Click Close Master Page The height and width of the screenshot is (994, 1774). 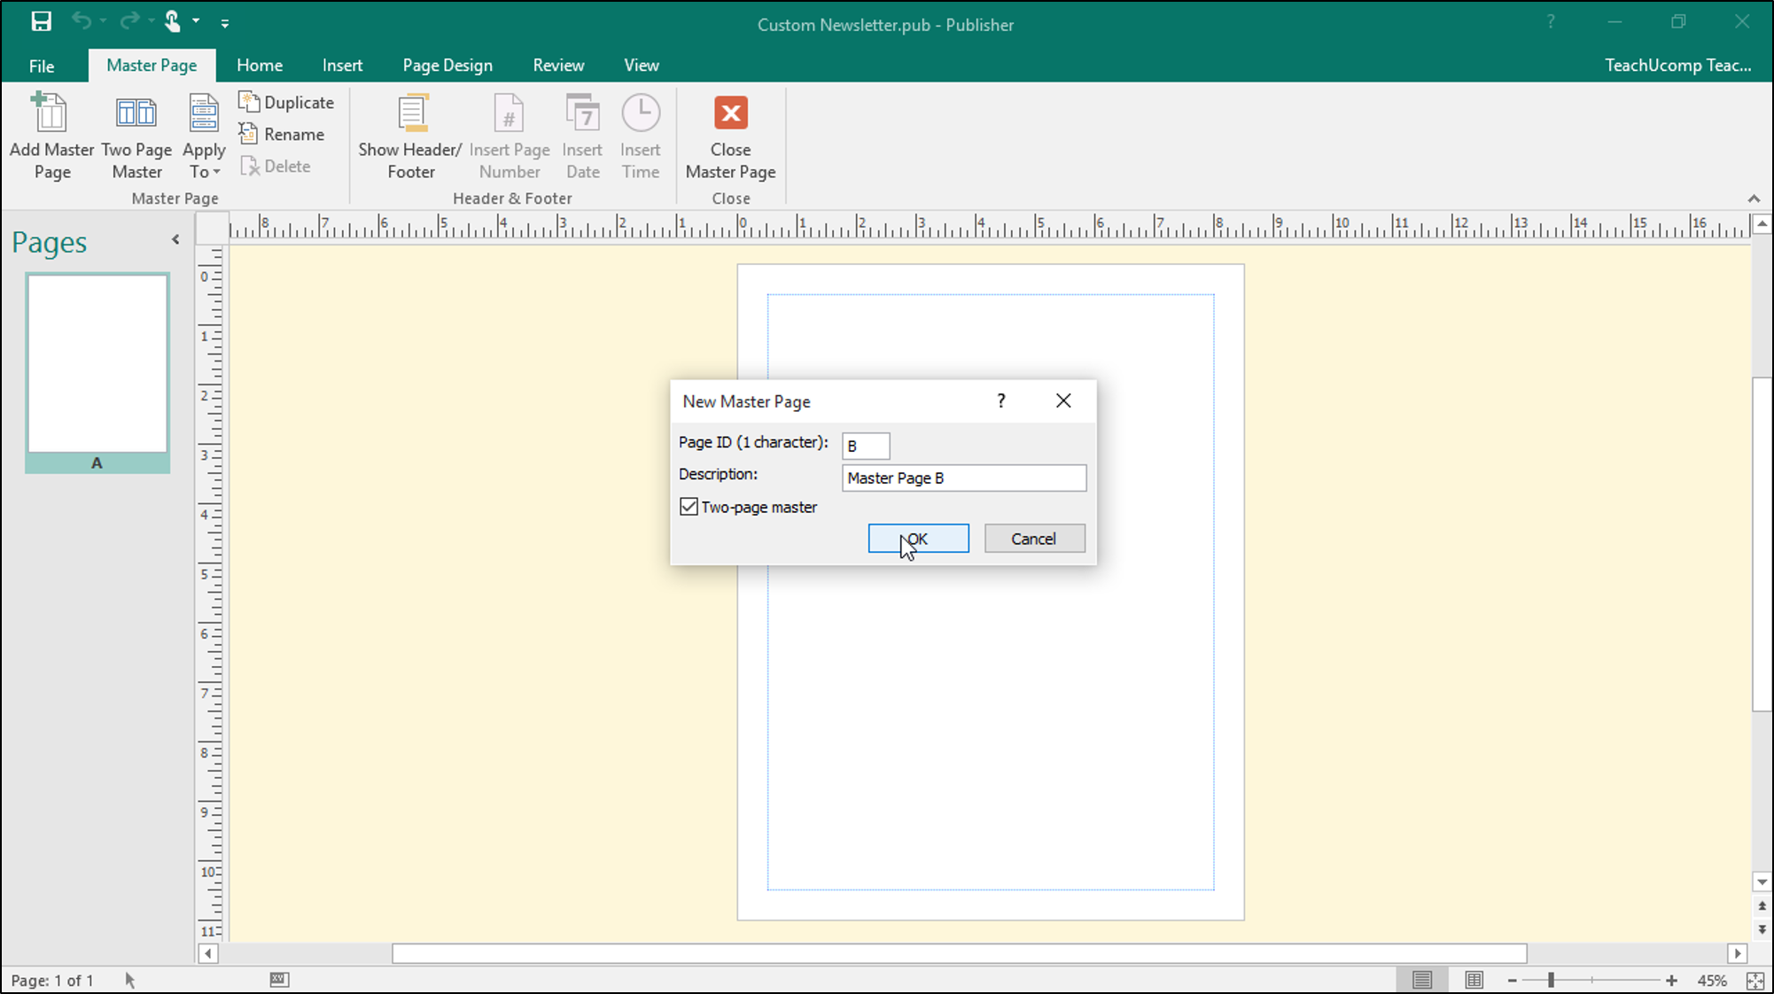730,136
